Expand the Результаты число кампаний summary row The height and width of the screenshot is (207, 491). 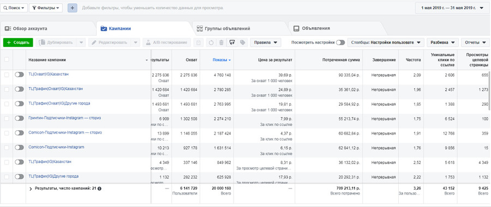pos(31,189)
